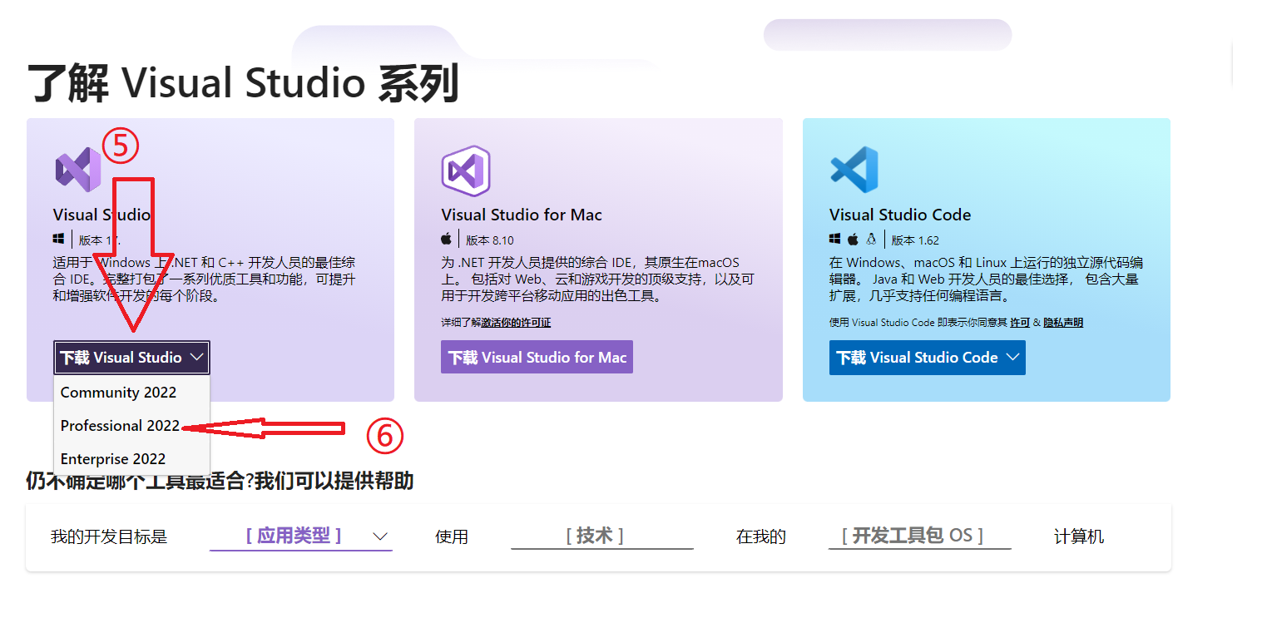Click the 版本 8.10 text
This screenshot has width=1267, height=618.
pyautogui.click(x=489, y=240)
